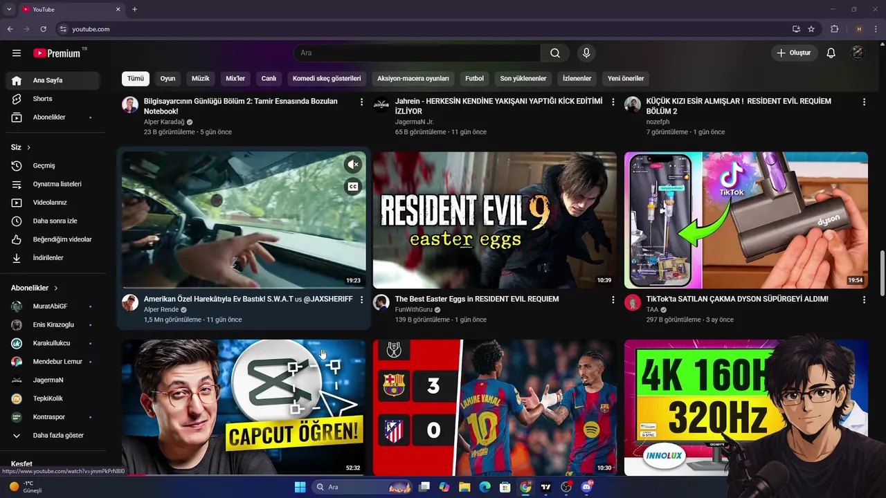
Task: Open options for the Jahrein KİCK EDİTİMİ video
Action: click(613, 102)
